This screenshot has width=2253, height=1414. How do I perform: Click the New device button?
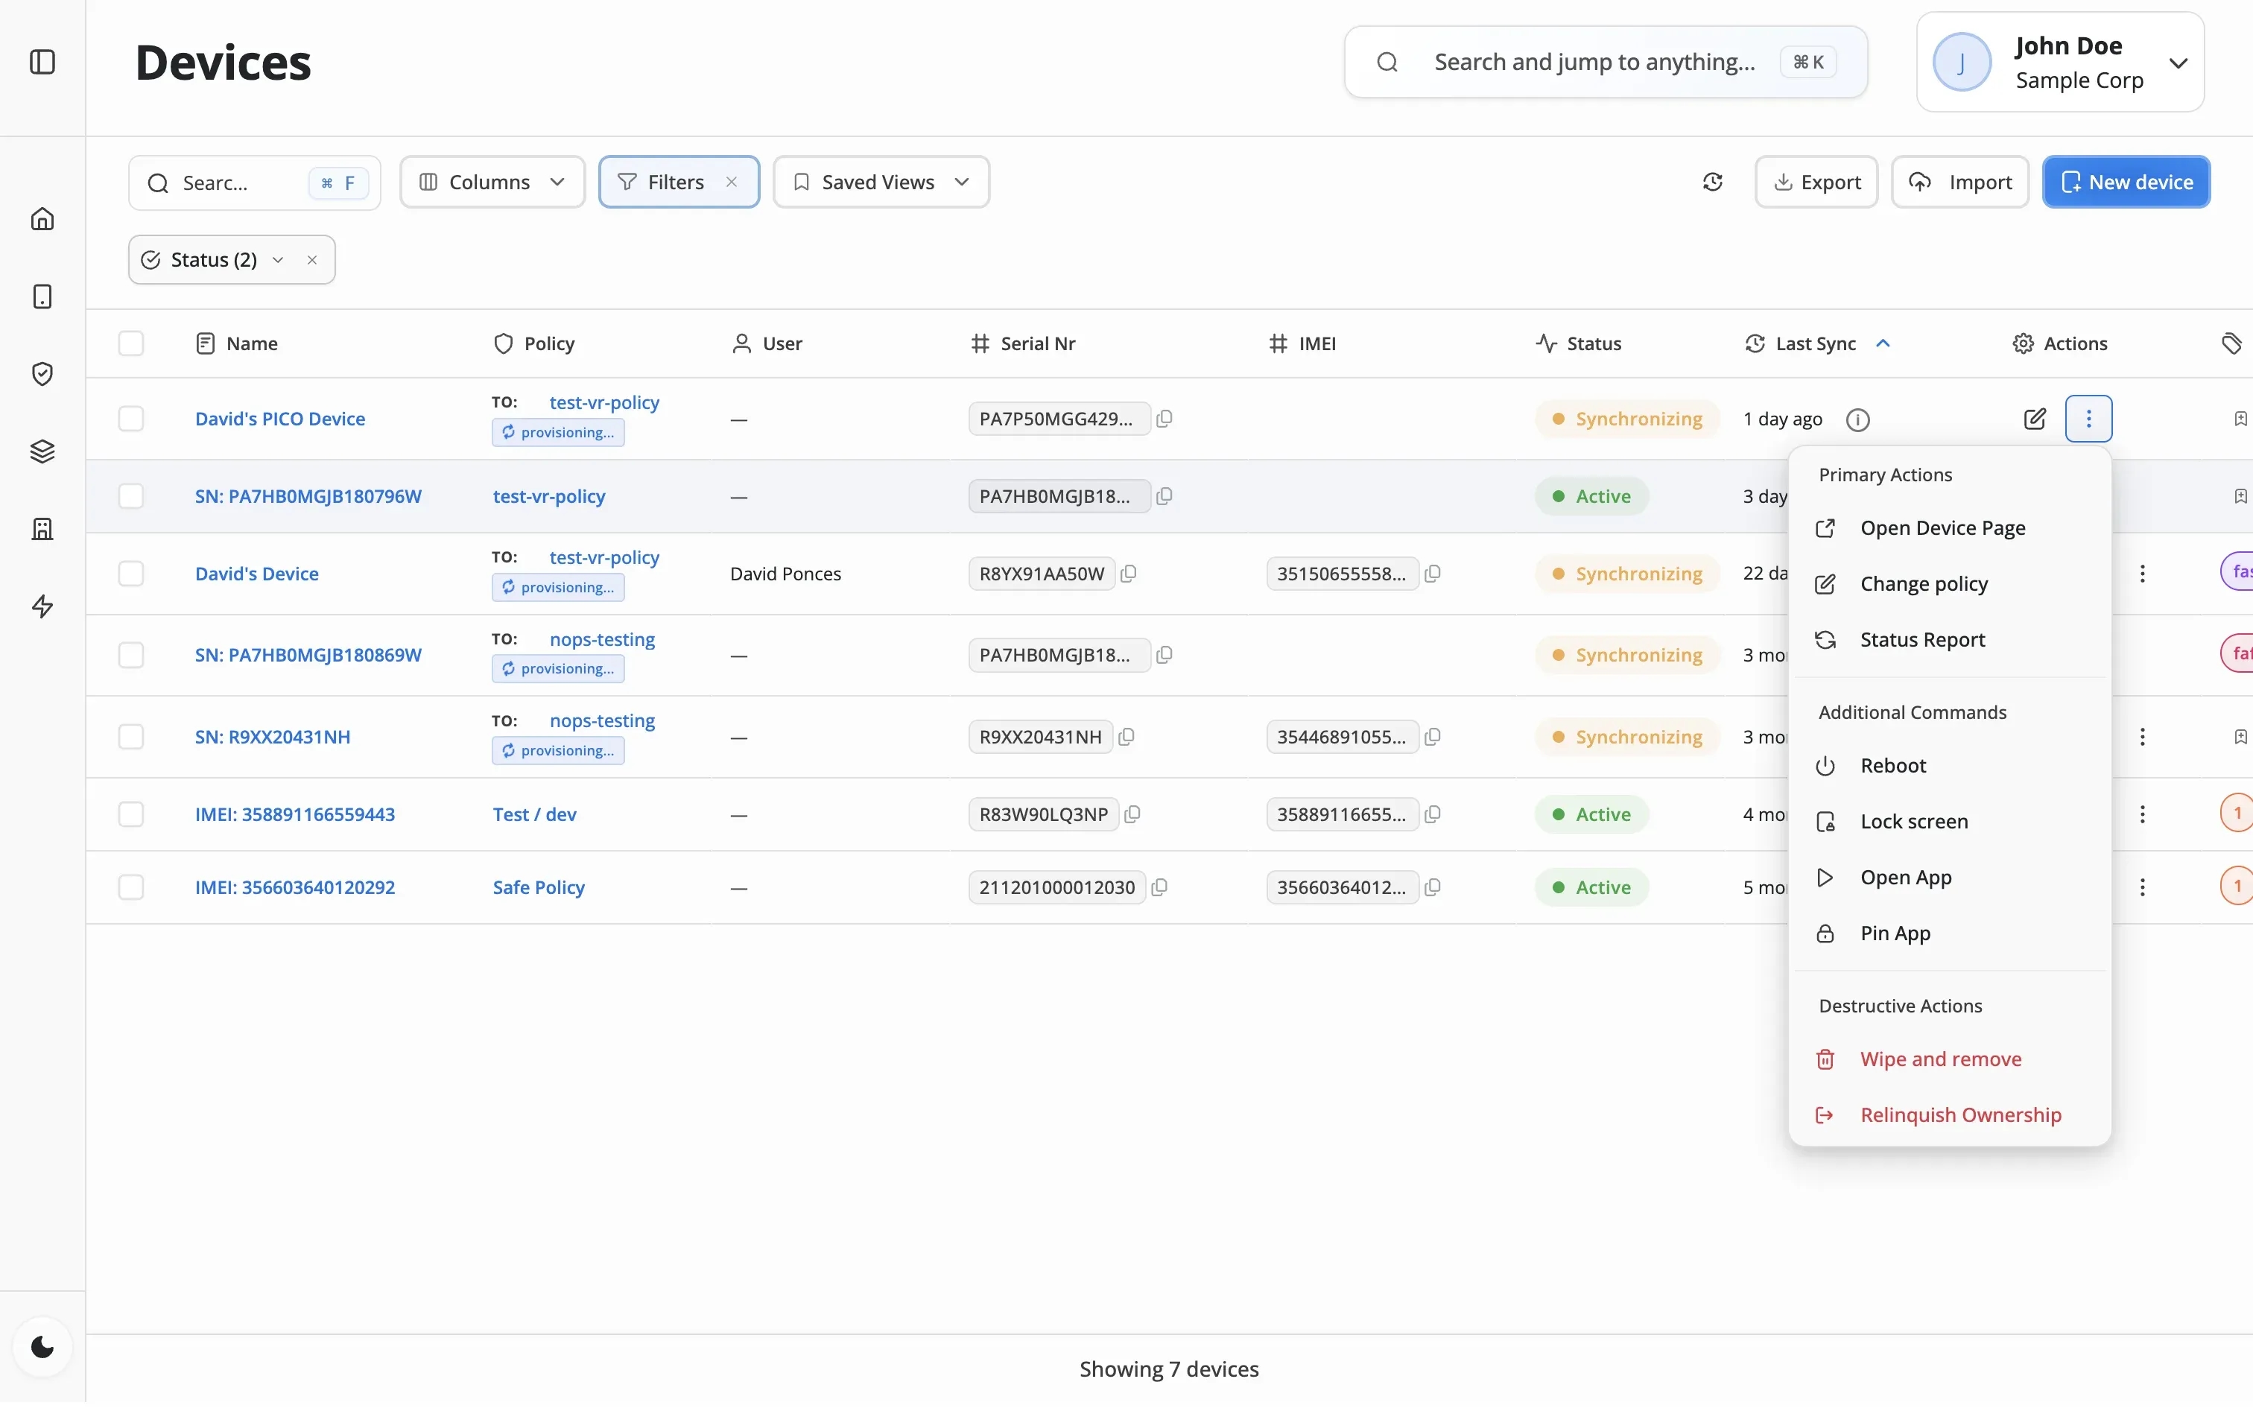coord(2126,183)
